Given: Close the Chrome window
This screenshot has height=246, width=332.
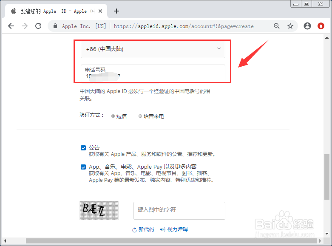Looking at the screenshot, I should pos(321,4).
